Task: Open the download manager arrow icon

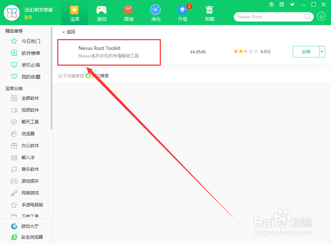Action: pos(321,16)
